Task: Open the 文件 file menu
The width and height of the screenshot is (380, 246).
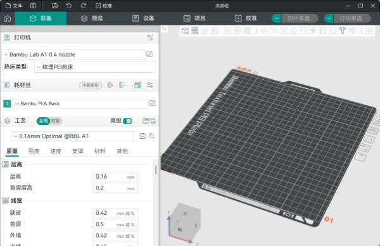Action: [14, 6]
